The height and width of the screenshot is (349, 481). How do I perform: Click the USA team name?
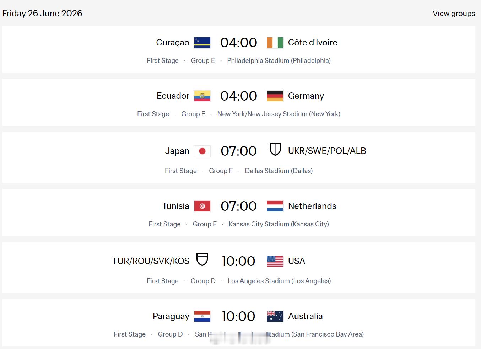pyautogui.click(x=297, y=261)
